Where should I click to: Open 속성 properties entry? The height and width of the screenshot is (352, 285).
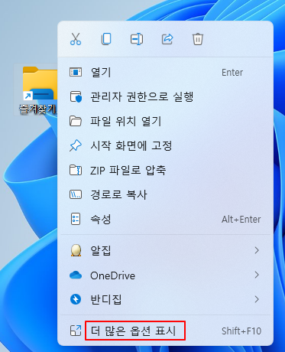(166, 219)
